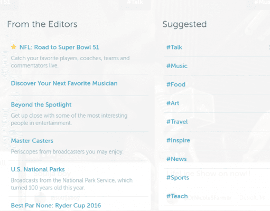Select the #Sports suggested hashtag
This screenshot has width=270, height=211.
[x=178, y=178]
